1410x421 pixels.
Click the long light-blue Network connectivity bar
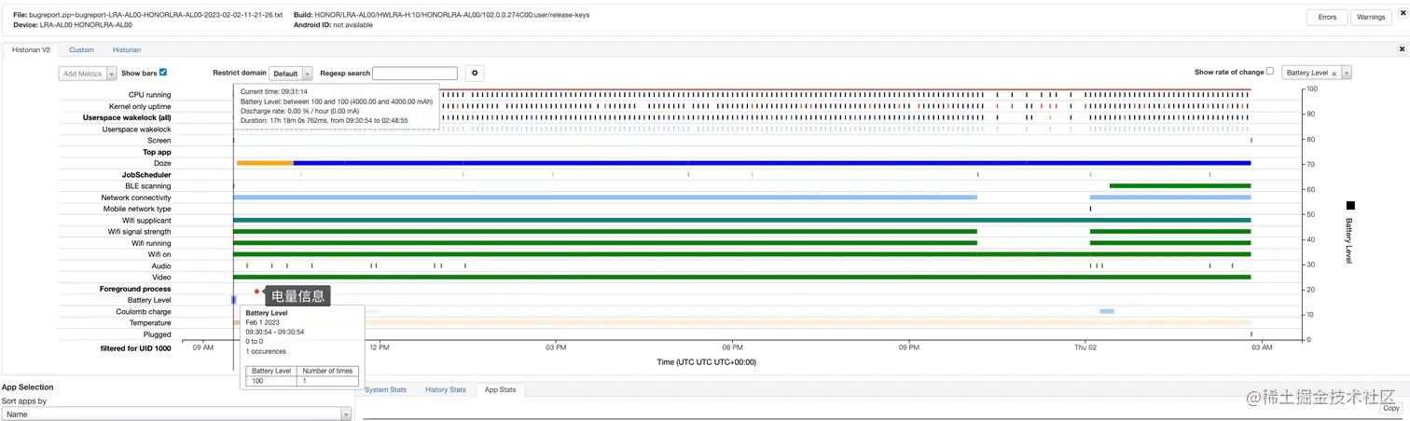605,197
